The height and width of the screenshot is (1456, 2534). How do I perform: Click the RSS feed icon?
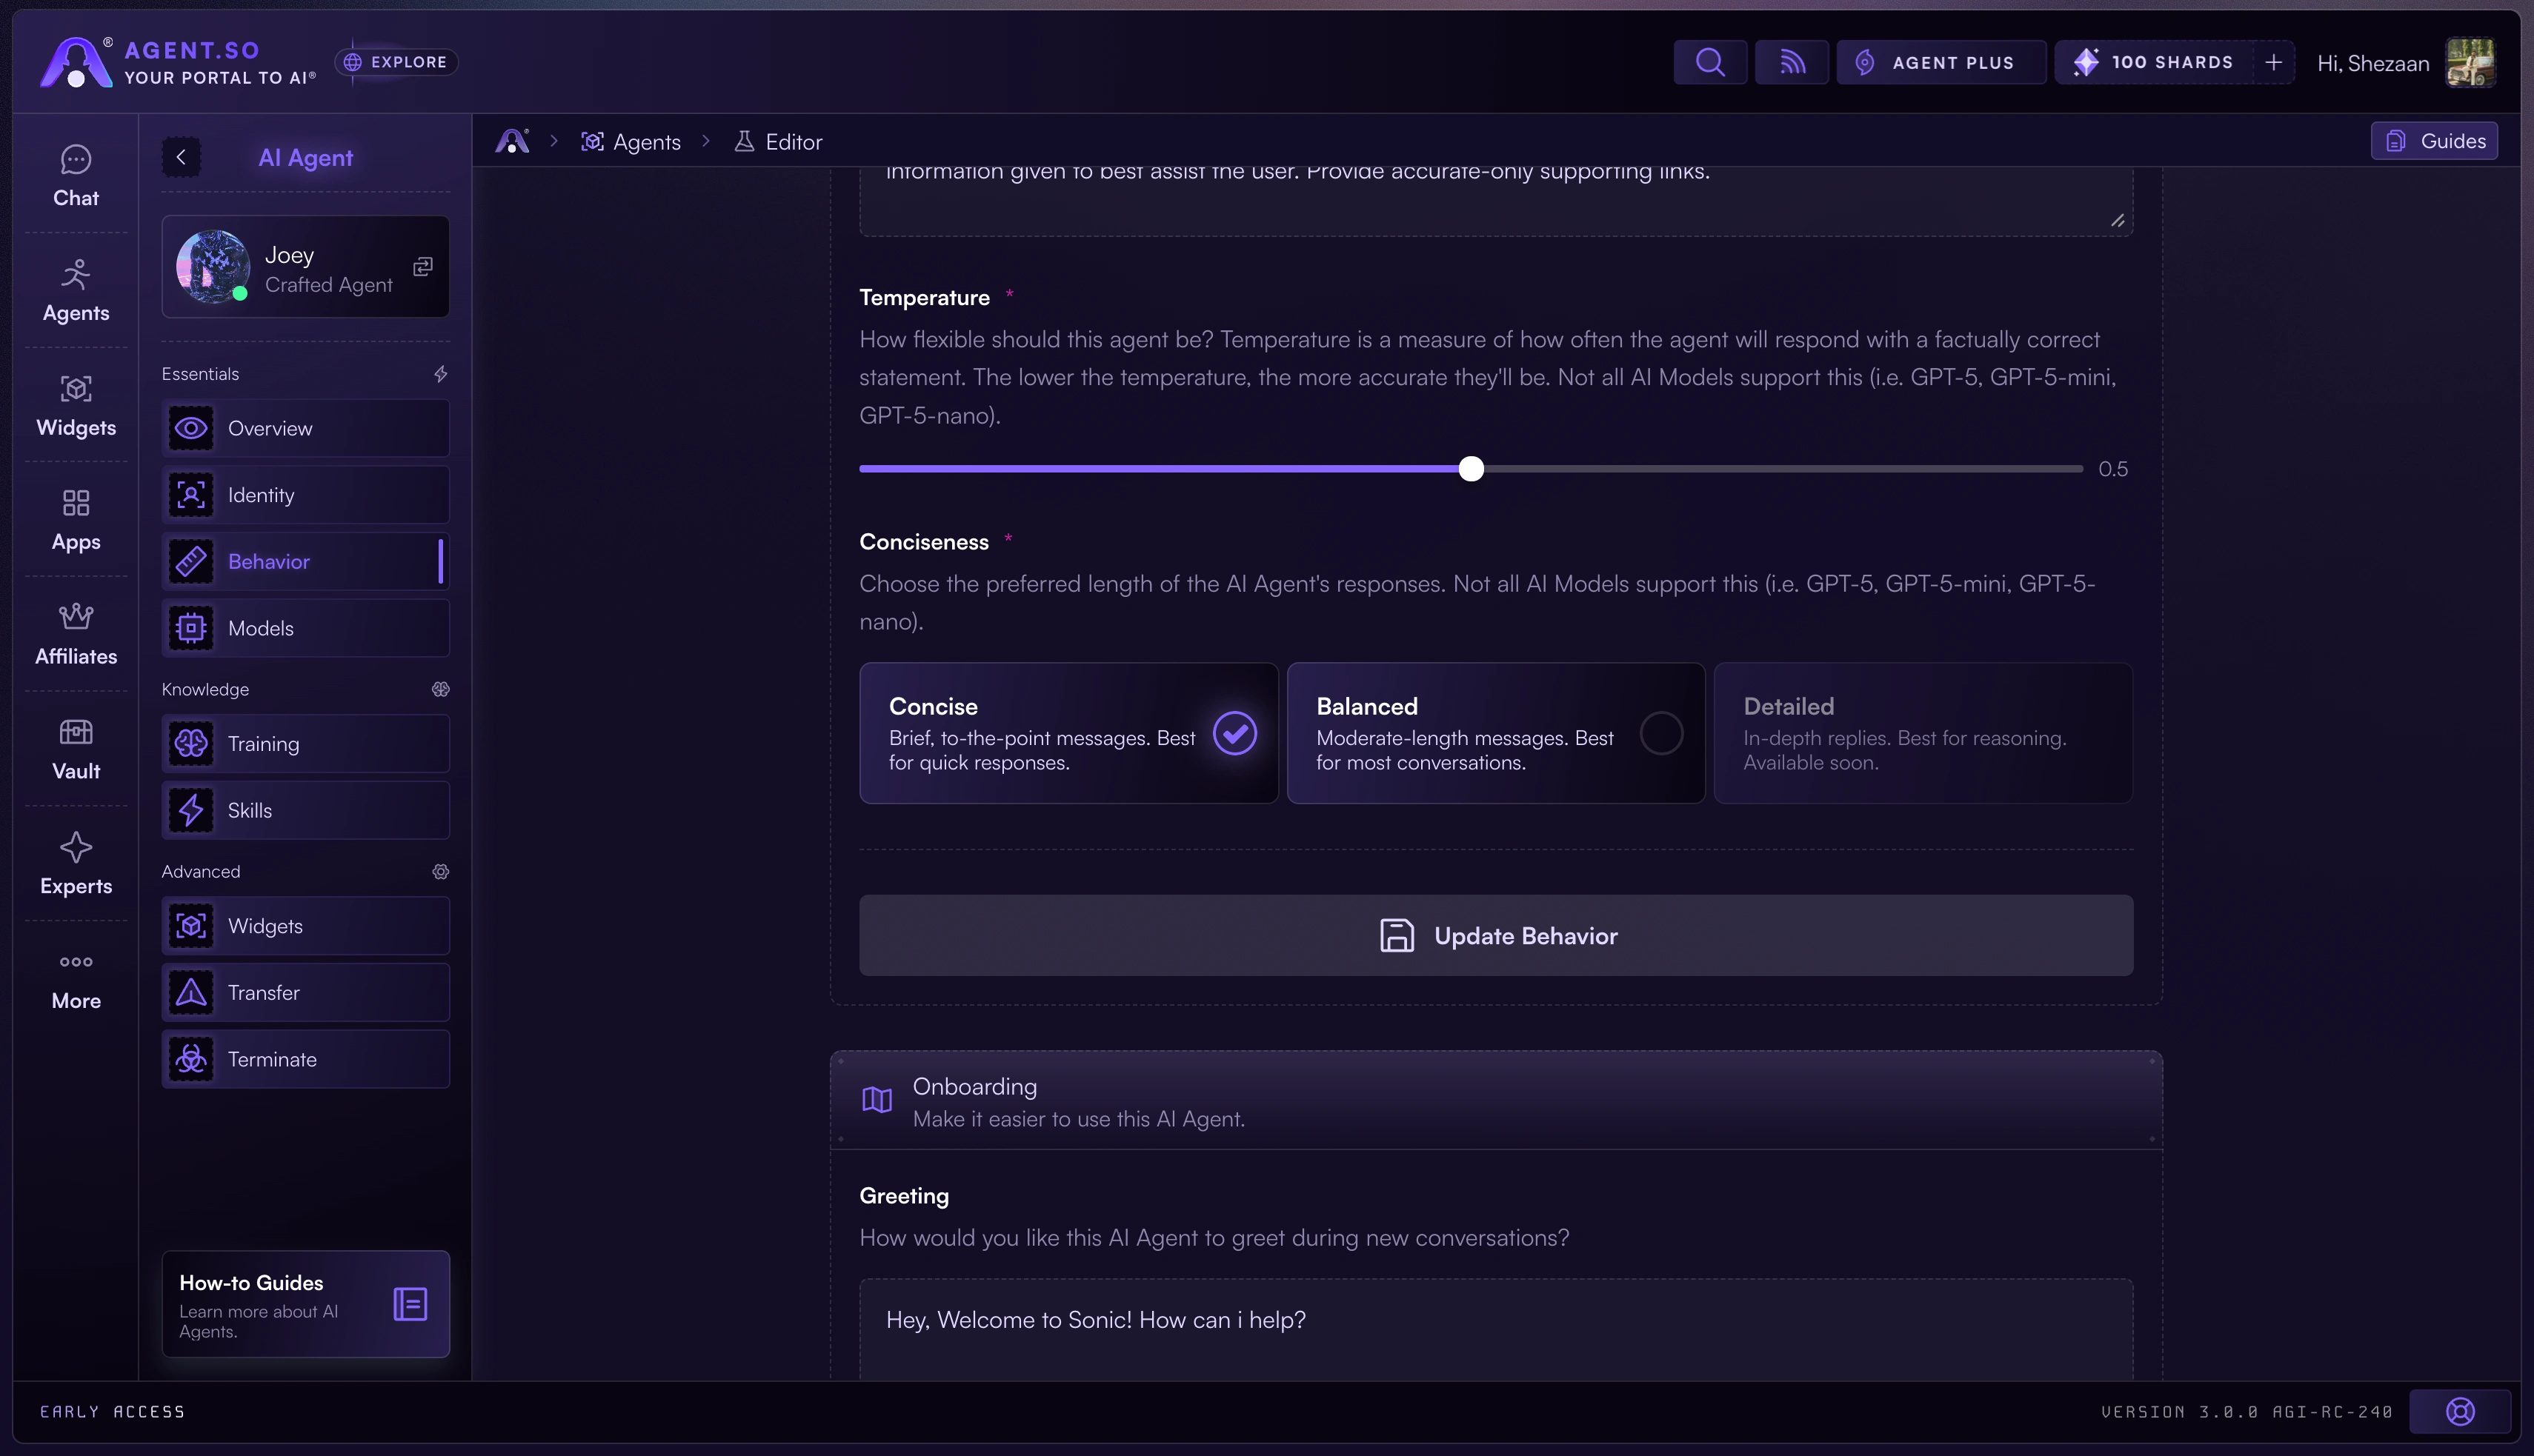coord(1792,62)
